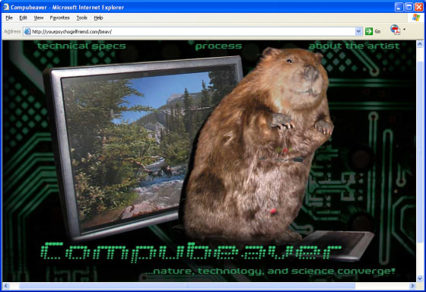Open the Favorites menu
The height and width of the screenshot is (292, 426).
coord(60,18)
